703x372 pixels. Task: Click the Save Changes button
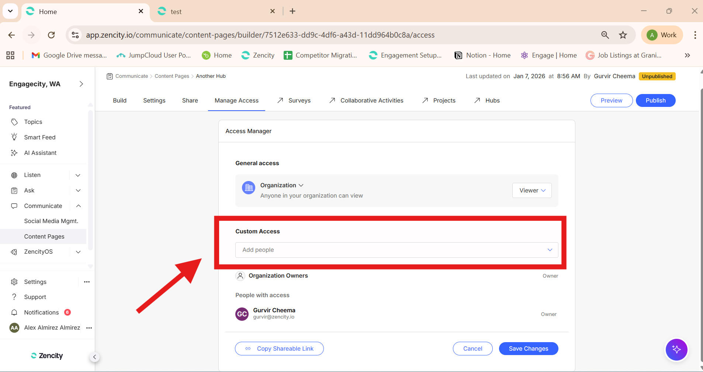[528, 348]
